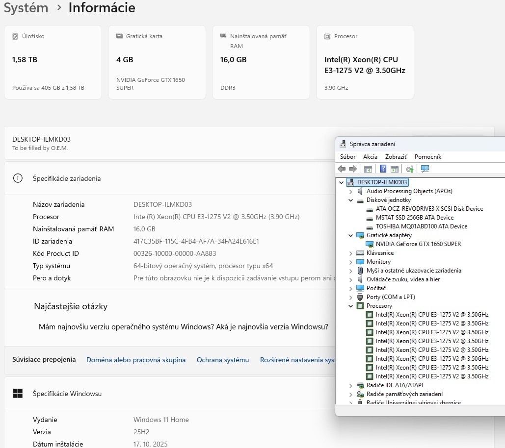The height and width of the screenshot is (448, 505).
Task: Collapse the Procesory tree node
Action: pos(351,306)
